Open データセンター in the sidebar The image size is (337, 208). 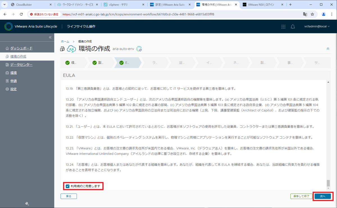point(21,65)
